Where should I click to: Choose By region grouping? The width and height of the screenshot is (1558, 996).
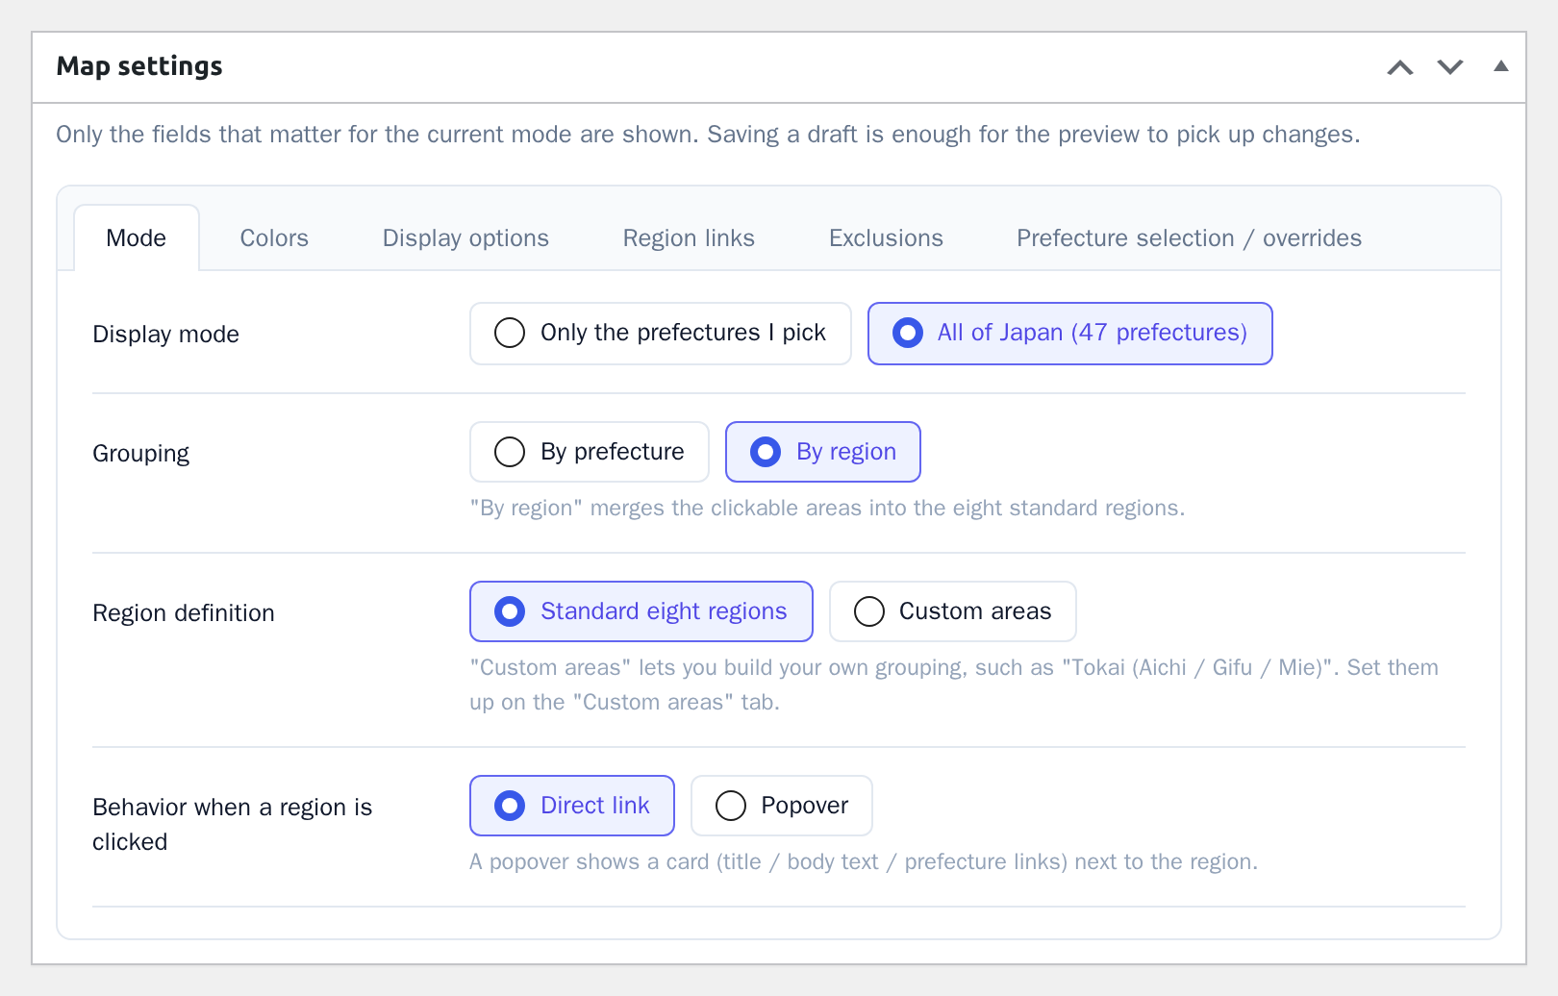[x=823, y=452]
